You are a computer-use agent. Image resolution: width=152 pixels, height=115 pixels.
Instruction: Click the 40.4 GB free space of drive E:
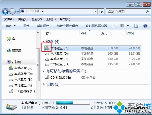point(134,59)
